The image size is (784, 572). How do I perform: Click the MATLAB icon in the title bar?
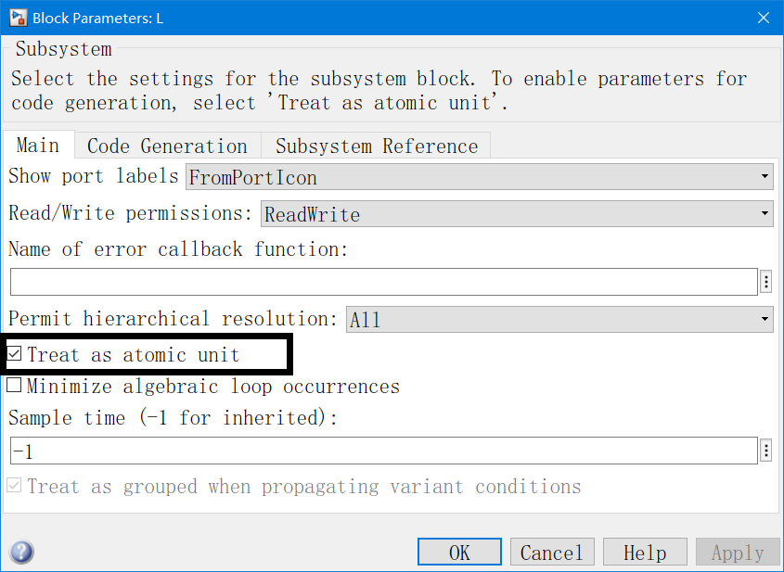point(17,18)
